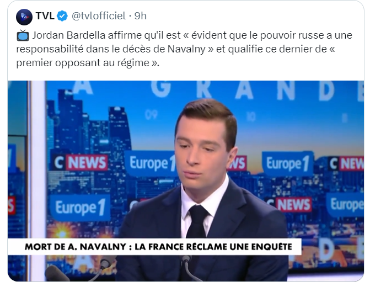Image resolution: width=370 pixels, height=287 pixels.
Task: Open the TVL profile avatar
Action: (x=24, y=17)
